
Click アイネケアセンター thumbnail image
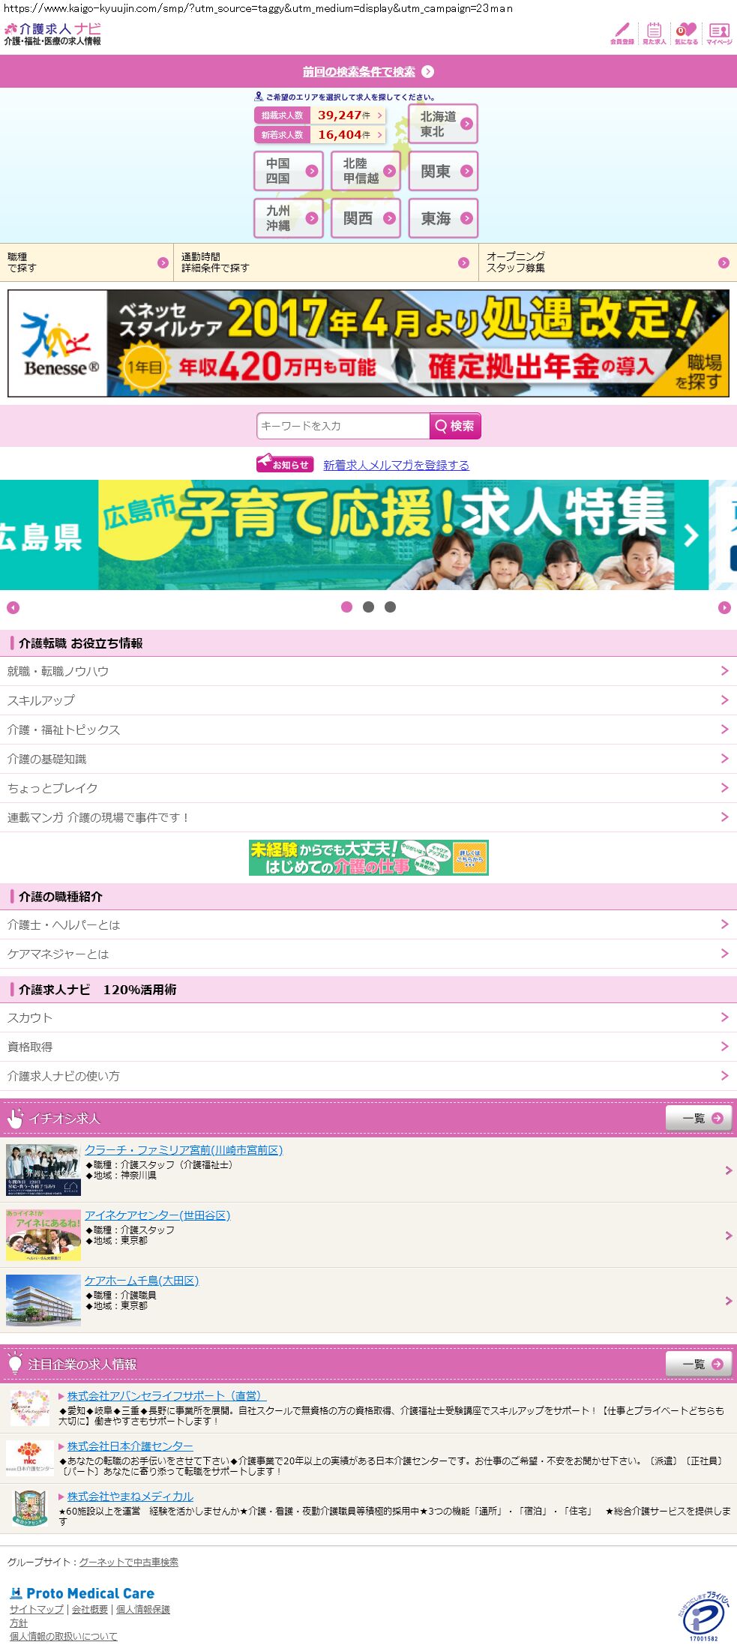[x=43, y=1235]
